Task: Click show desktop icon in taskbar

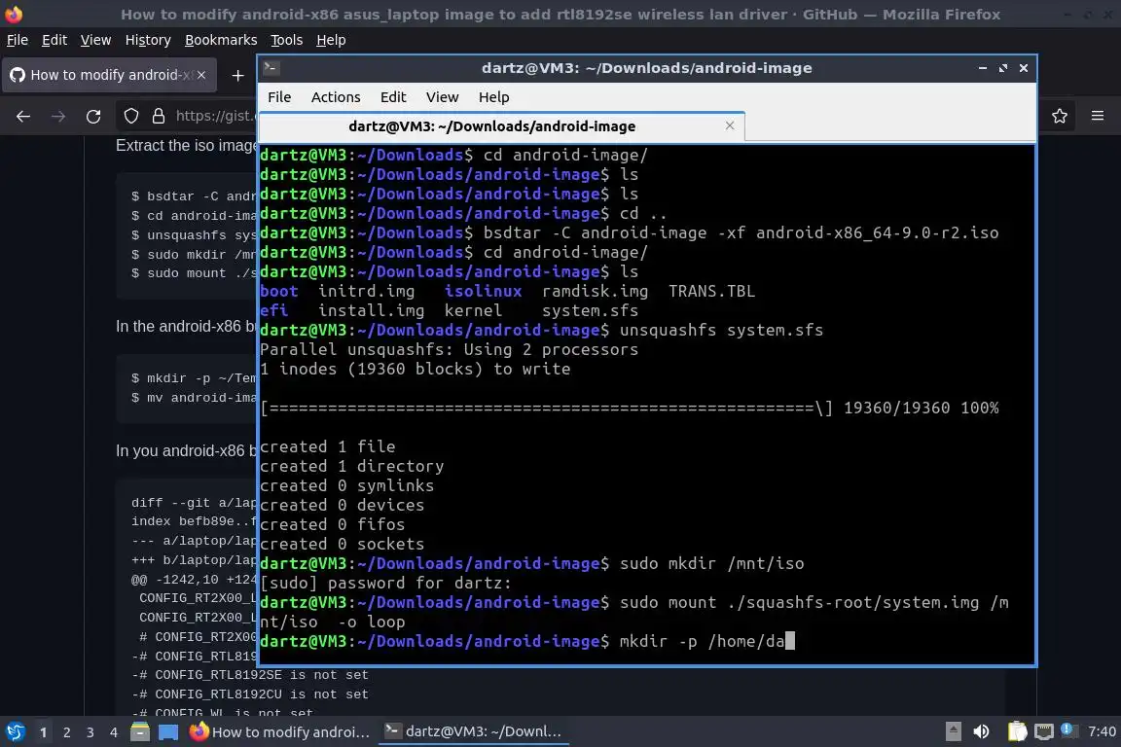Action: 168,731
